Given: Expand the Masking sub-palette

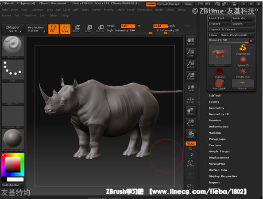Looking at the screenshot, I should tap(215, 133).
